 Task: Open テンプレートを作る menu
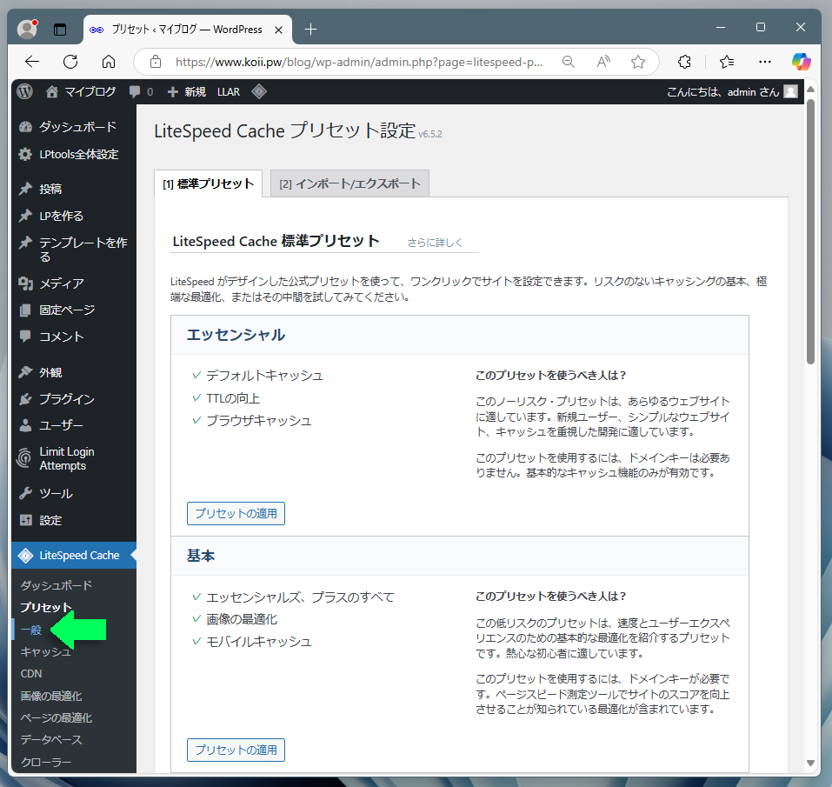coord(74,250)
